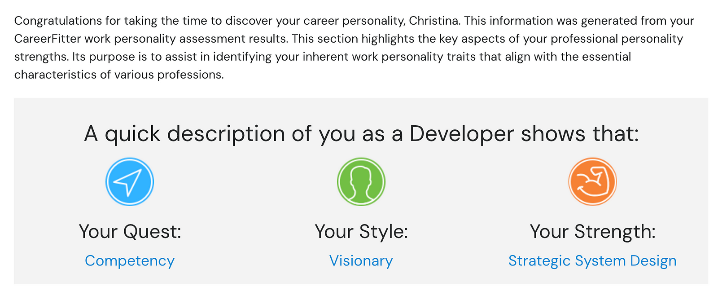The image size is (718, 291).
Task: Click the "Your Quest:" label
Action: tap(130, 232)
